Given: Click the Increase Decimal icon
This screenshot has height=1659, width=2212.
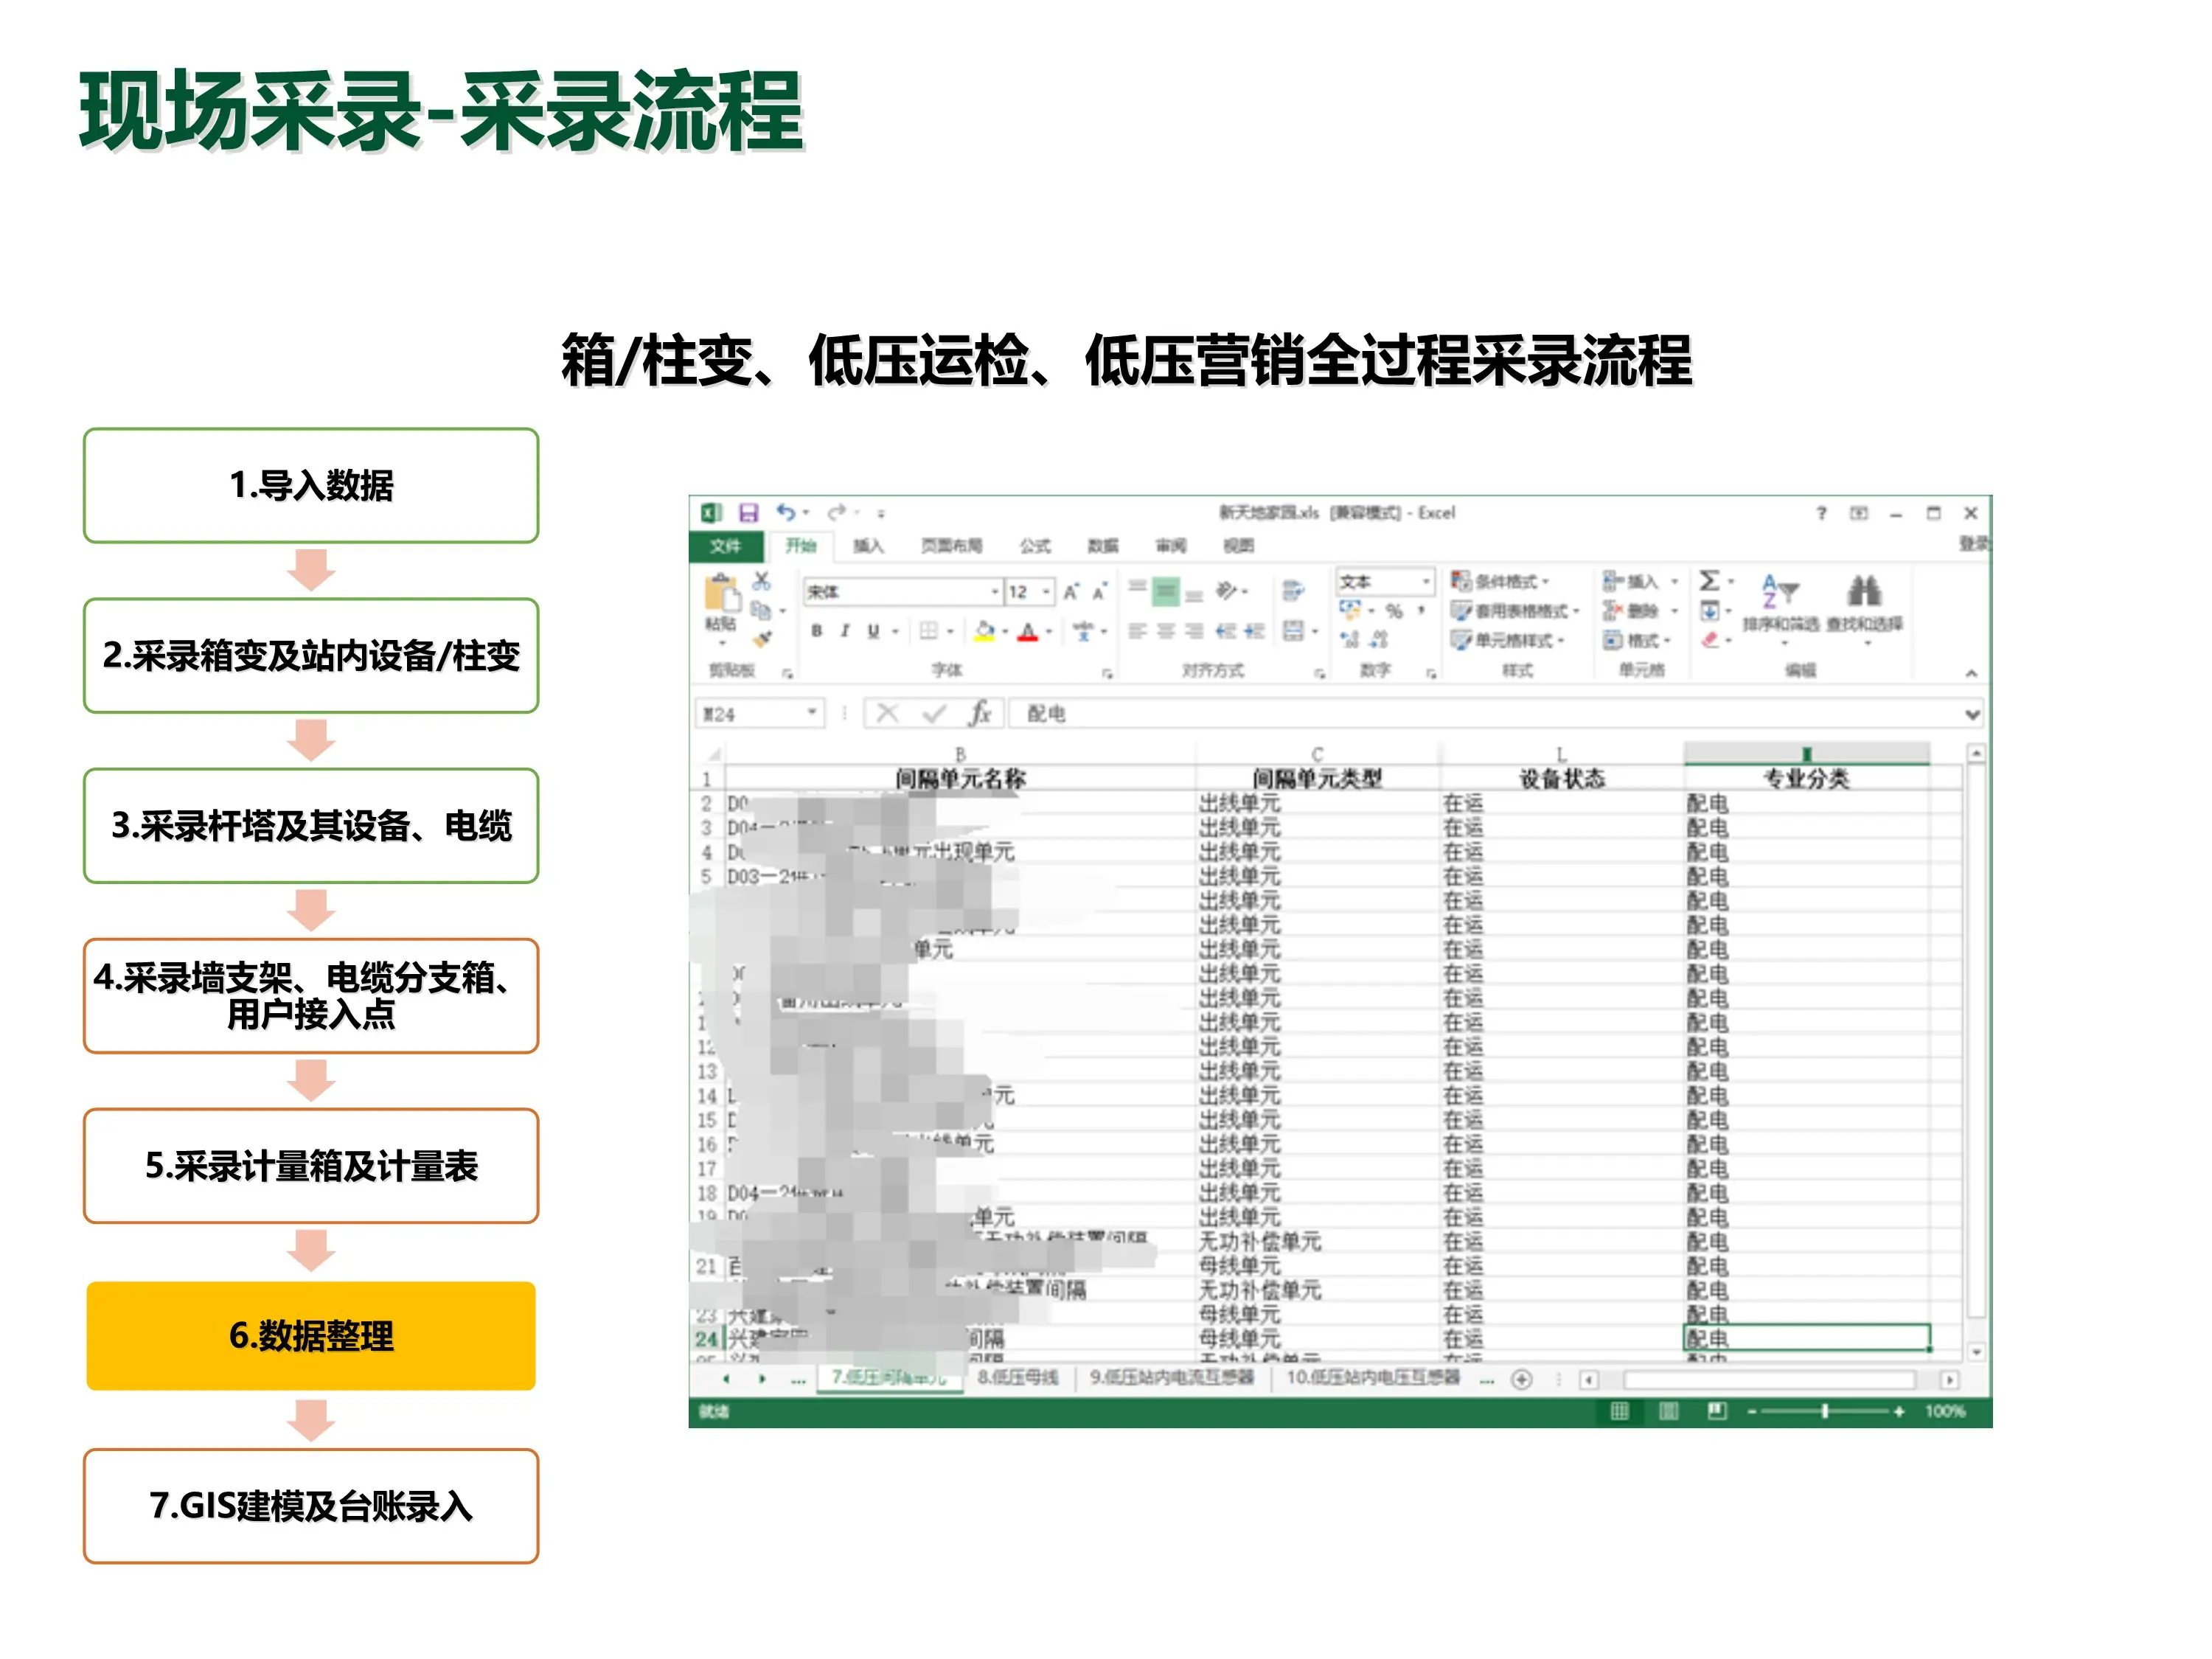Looking at the screenshot, I should [x=1351, y=639].
